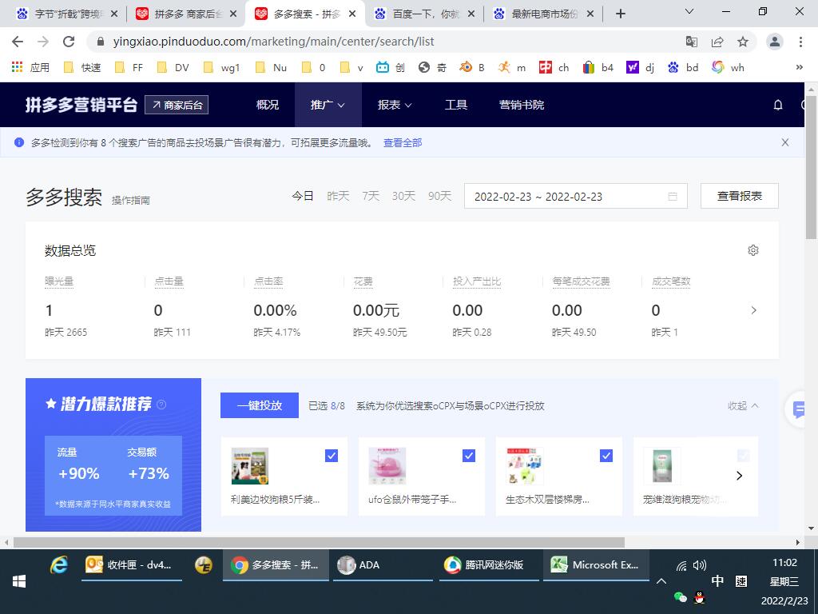Select the 7天 date range
818x614 pixels.
coord(371,196)
